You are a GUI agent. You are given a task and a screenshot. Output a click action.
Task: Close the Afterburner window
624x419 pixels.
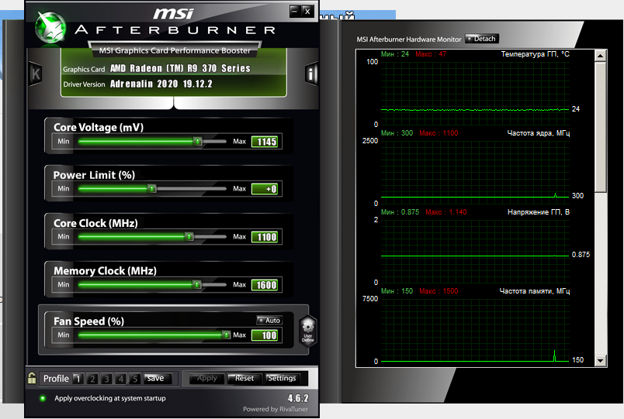tap(307, 11)
